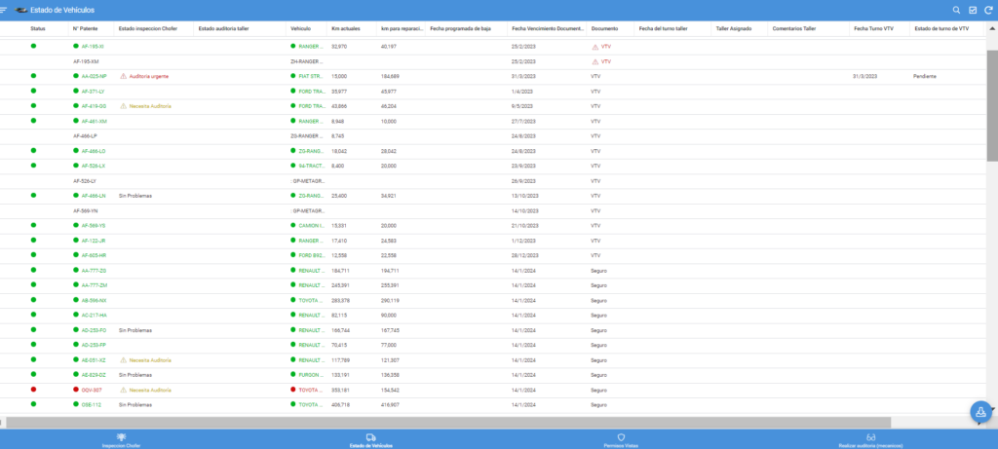998x449 pixels.
Task: Click VTV warning triangle in first row
Action: coord(595,47)
